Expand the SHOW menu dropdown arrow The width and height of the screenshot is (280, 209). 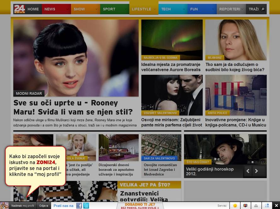96,9
